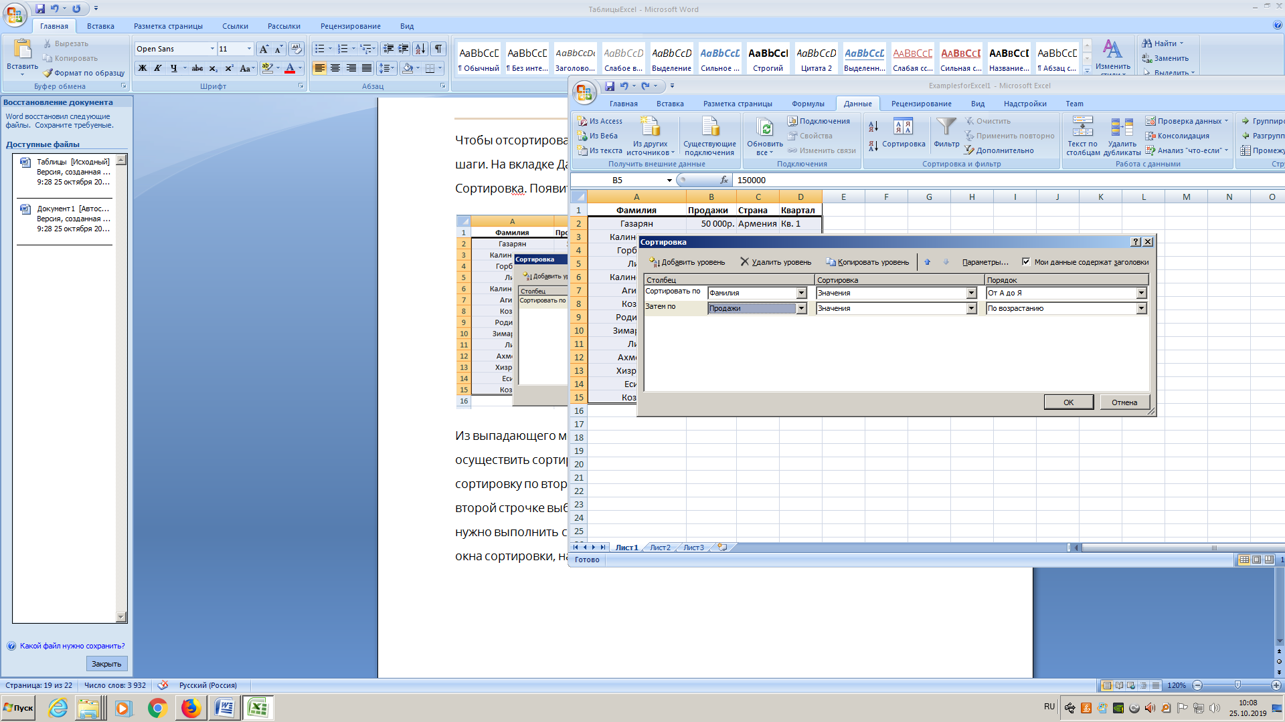Click Из Access in Excel ribbon

(x=600, y=121)
